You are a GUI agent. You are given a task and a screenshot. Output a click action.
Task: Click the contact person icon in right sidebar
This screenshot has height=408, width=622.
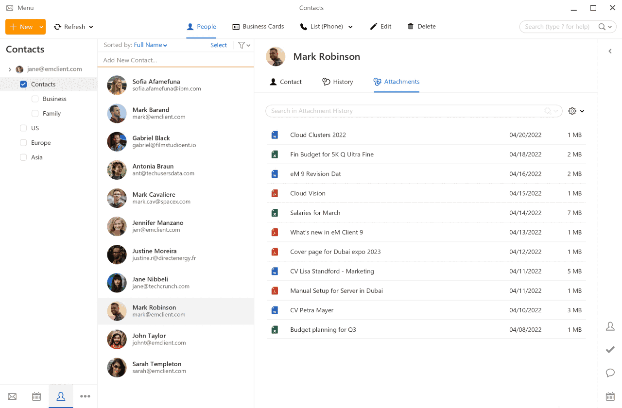click(x=610, y=326)
